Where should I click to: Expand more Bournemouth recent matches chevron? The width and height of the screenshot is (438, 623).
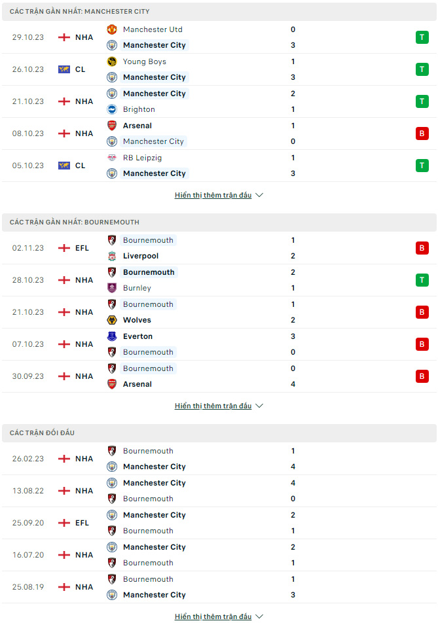point(259,406)
